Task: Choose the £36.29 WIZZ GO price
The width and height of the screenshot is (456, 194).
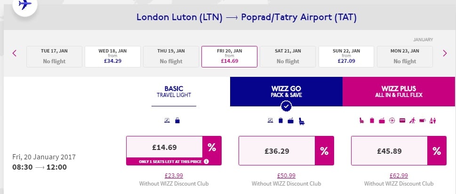Action: tap(277, 150)
